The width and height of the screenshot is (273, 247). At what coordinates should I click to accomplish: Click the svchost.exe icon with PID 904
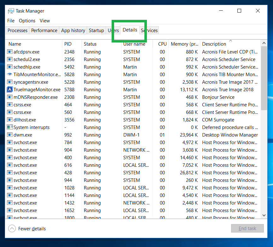point(9,150)
